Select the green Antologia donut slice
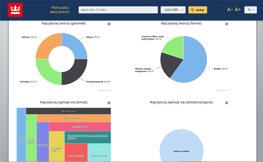Screen dimensions: 263x162 (46, 74)
